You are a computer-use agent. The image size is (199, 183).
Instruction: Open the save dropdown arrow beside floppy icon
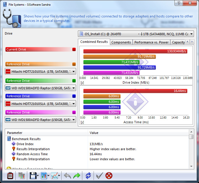point(38,176)
